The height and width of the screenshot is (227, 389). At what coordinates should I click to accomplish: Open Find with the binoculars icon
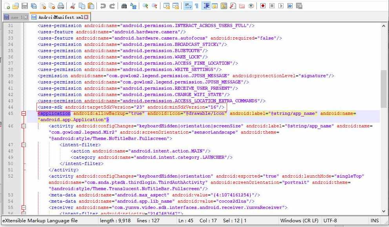point(124,6)
